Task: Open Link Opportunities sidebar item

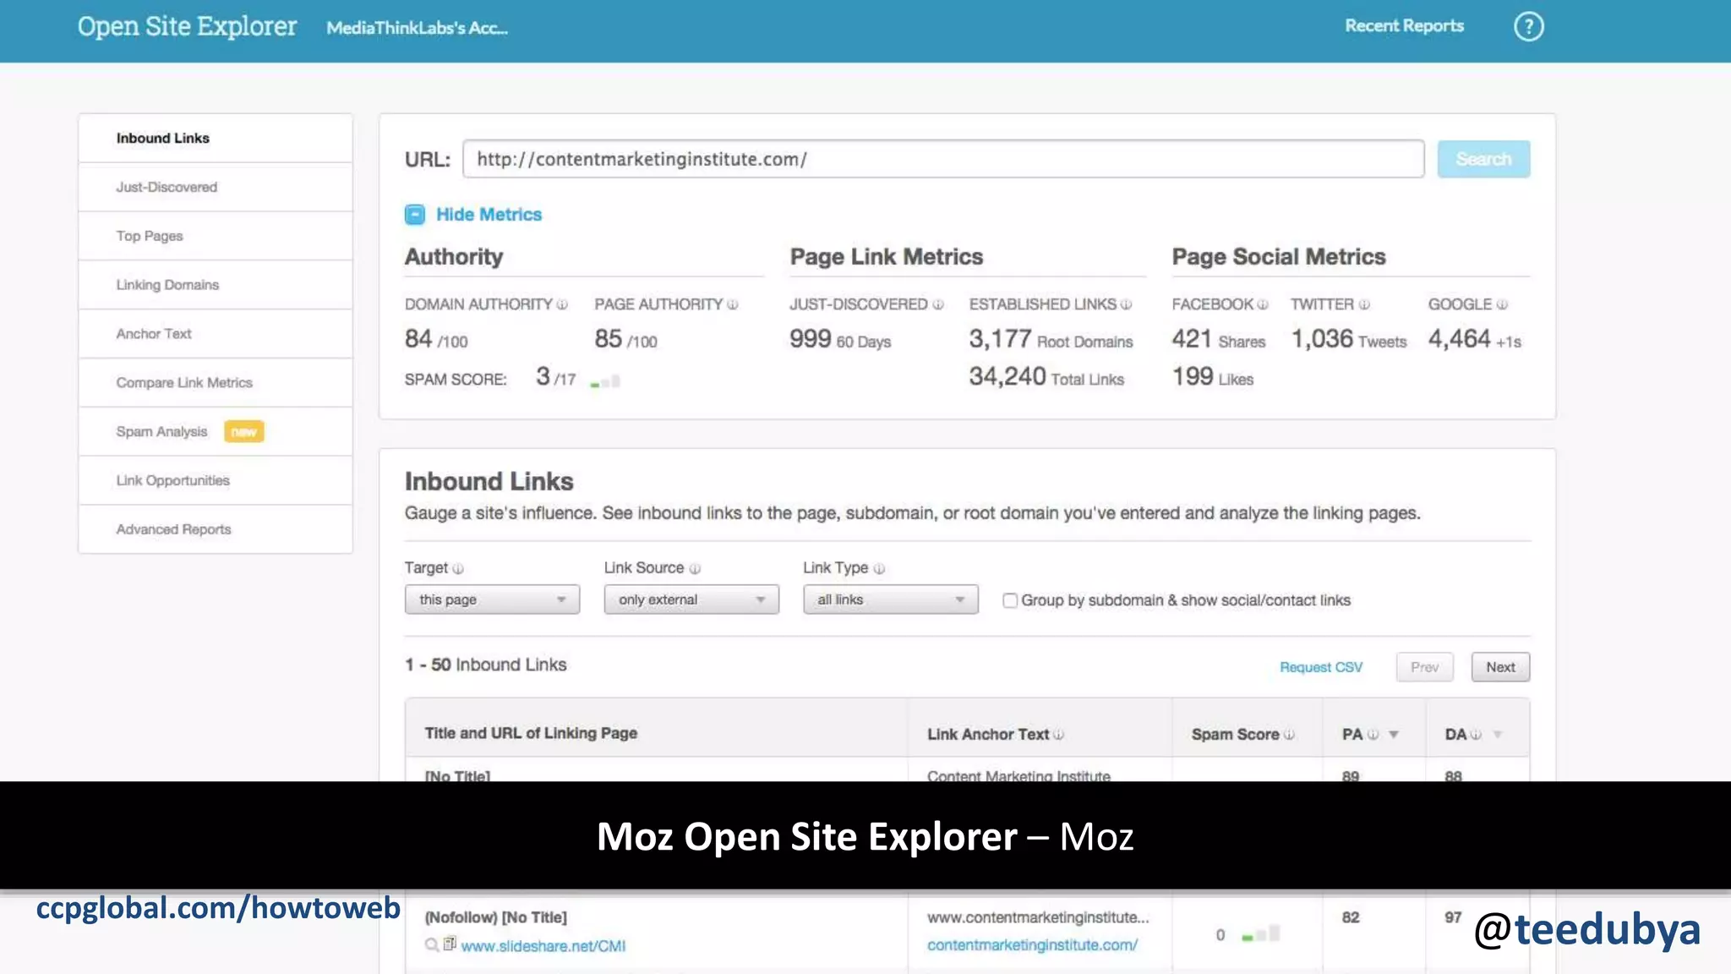Action: point(216,481)
